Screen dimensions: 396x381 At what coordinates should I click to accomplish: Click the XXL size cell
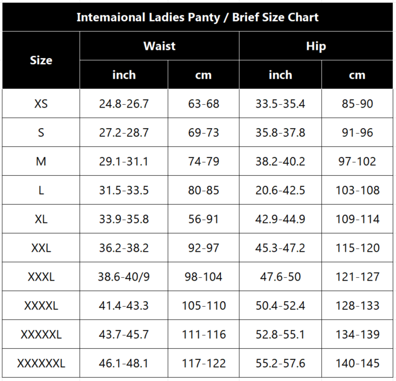(41, 248)
